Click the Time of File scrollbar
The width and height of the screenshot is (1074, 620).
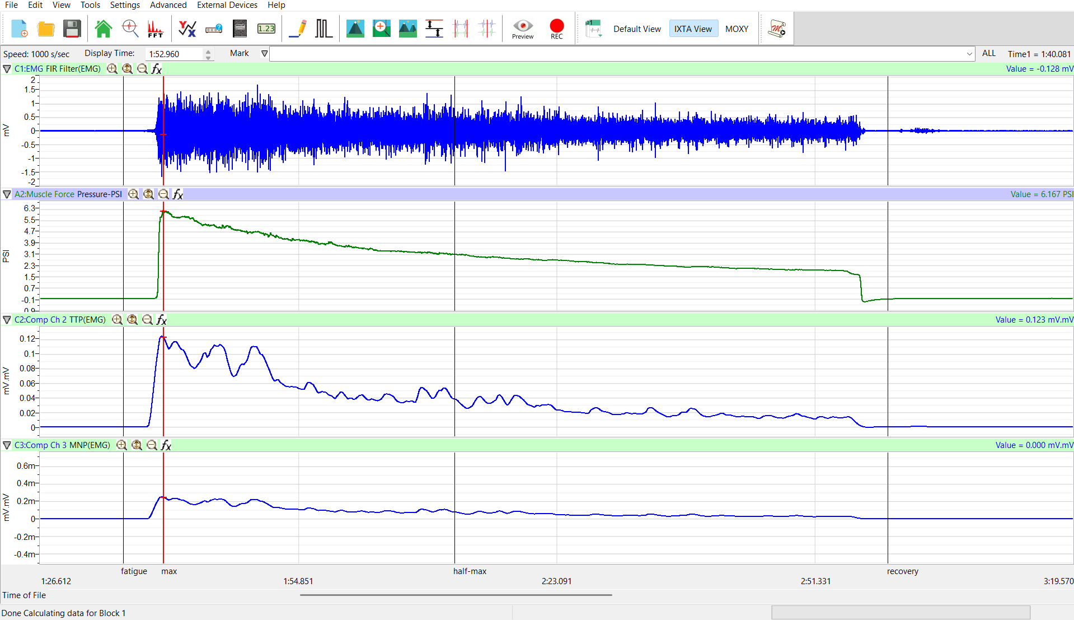[x=456, y=595]
